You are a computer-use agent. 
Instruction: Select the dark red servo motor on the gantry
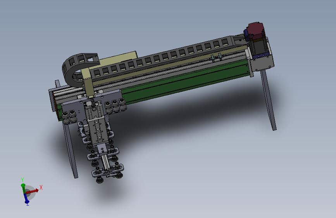pos(256,30)
